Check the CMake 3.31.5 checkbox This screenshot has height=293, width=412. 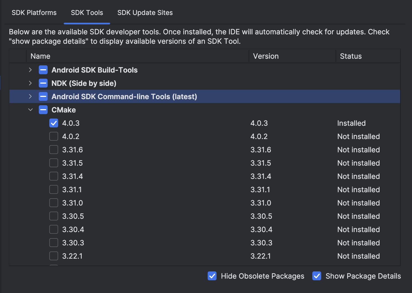tap(54, 163)
